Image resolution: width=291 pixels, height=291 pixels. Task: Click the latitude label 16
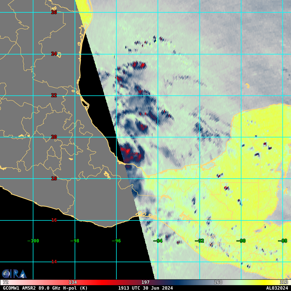click(54, 220)
